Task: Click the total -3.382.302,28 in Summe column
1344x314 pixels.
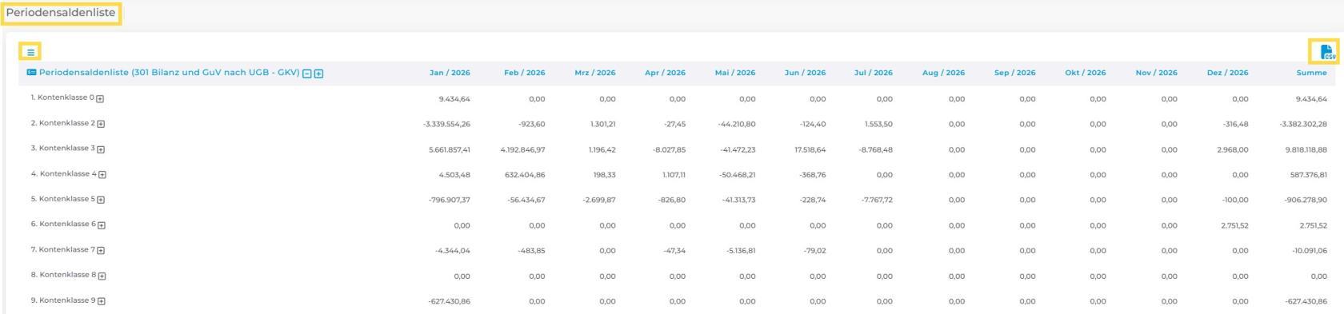Action: [x=1303, y=125]
